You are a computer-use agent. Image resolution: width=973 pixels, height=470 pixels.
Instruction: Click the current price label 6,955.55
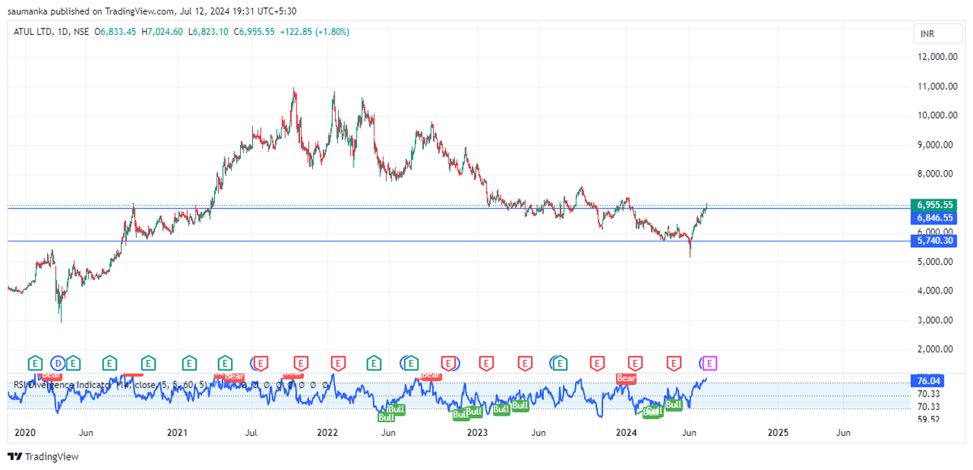point(933,205)
